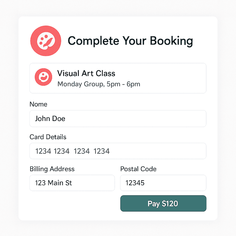Focus the postal code field showing 12345
The height and width of the screenshot is (236, 236).
pyautogui.click(x=163, y=183)
